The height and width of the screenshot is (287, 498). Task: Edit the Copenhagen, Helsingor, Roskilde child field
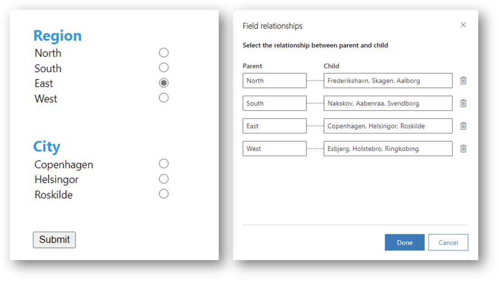(x=388, y=126)
